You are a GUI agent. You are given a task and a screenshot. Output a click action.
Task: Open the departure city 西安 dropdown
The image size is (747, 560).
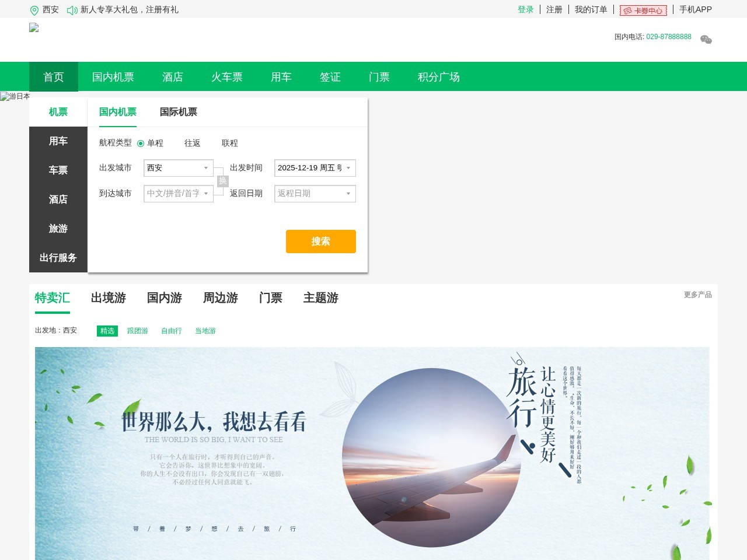[x=179, y=168]
